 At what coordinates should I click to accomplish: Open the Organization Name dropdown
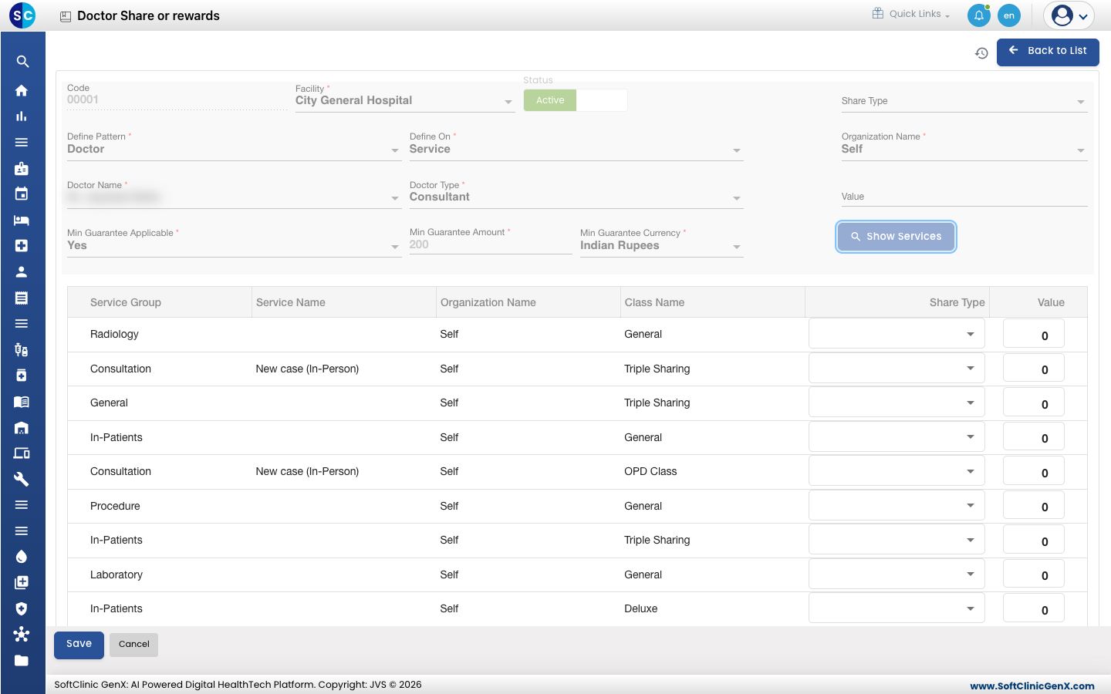[x=964, y=148]
